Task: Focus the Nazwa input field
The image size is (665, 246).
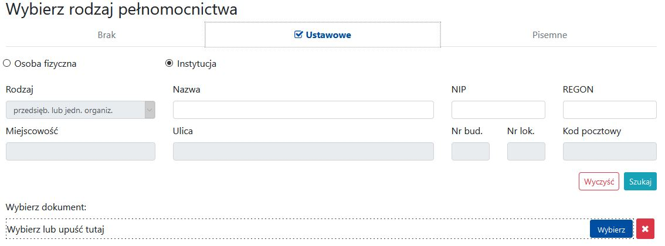Action: [x=303, y=110]
